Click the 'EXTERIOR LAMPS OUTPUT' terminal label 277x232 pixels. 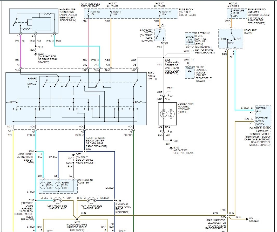(262, 121)
